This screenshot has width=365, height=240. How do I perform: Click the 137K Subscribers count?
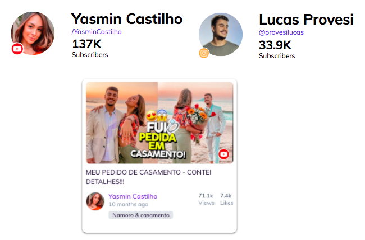pyautogui.click(x=90, y=48)
